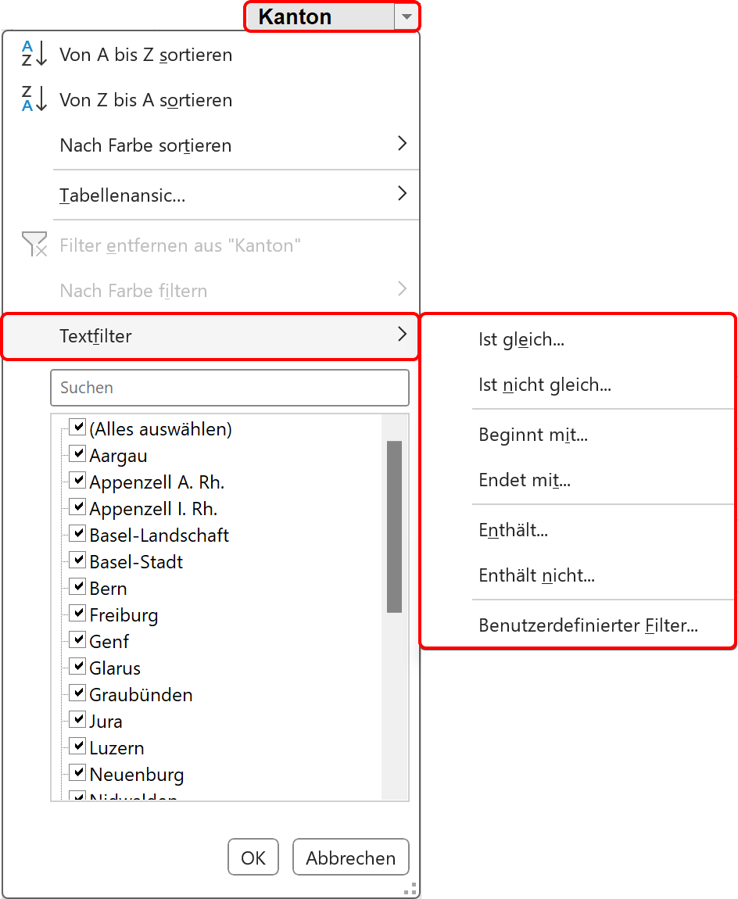
Task: Click the resize grip at dialog corner
Action: (x=410, y=890)
